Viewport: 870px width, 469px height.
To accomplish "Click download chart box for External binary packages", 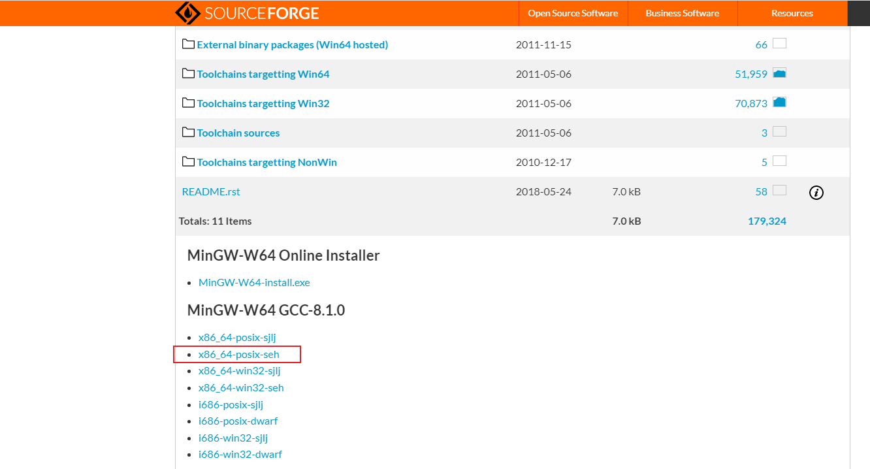I will tap(779, 44).
